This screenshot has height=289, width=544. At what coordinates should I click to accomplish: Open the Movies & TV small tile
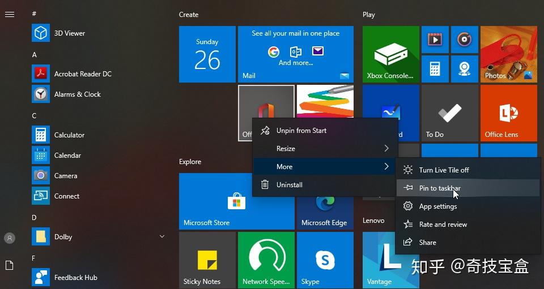[435, 40]
